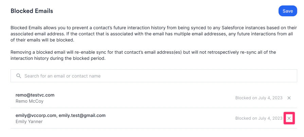304x137 pixels.
Task: Select the emily@vccorp.com email address
Action: click(36, 116)
